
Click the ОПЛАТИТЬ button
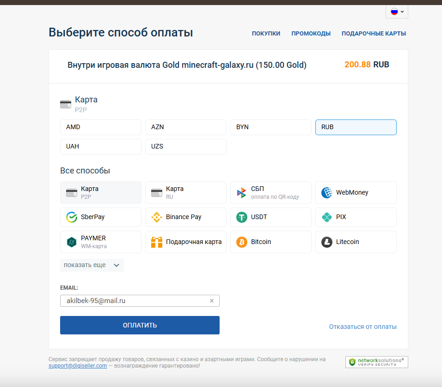click(x=140, y=325)
